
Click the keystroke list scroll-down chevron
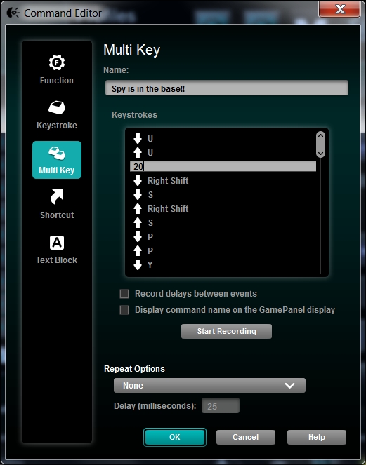pos(320,153)
